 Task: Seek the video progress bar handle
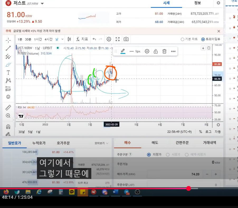pyautogui.click(x=188, y=188)
